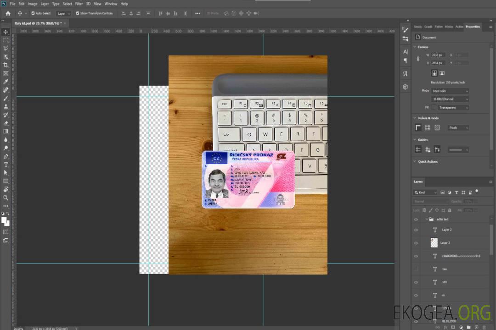496x330 pixels.
Task: Open the Filter menu
Action: 79,4
